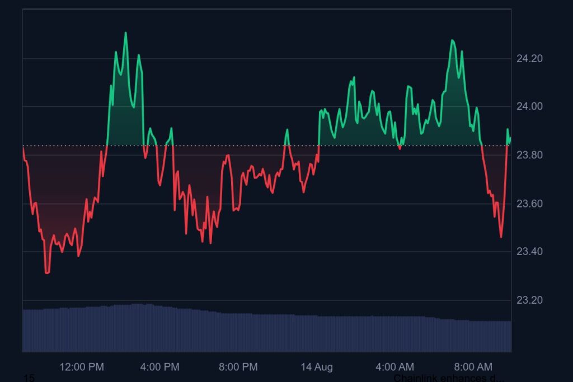573x382 pixels.
Task: Click the 4:00 PM time label
Action: click(159, 367)
